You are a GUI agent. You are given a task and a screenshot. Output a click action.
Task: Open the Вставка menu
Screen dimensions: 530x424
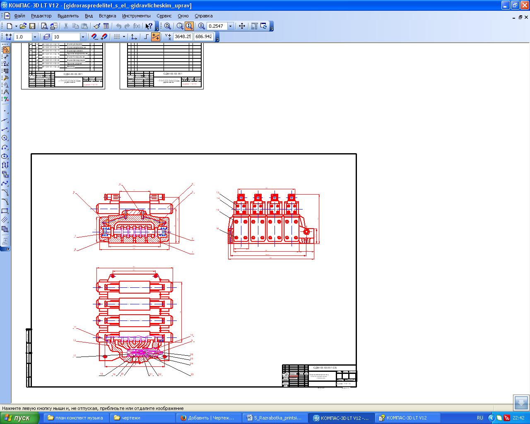pyautogui.click(x=108, y=16)
